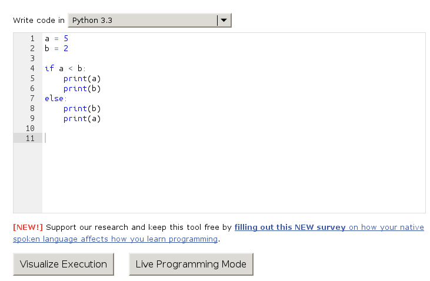Click the 'b = 2' code line
Viewport: 430px width, 281px height.
click(56, 49)
